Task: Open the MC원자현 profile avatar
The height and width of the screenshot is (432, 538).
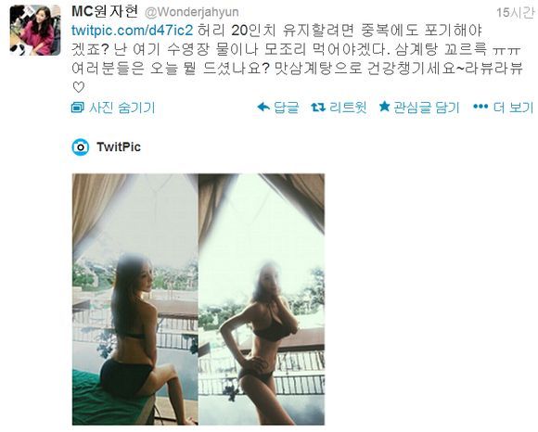Action: click(x=35, y=30)
